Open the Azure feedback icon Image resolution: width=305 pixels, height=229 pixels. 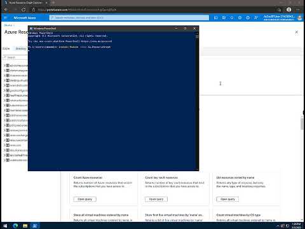[256, 18]
